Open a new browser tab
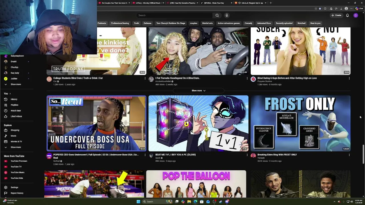Screen dimensions: 365x205 [271, 3]
